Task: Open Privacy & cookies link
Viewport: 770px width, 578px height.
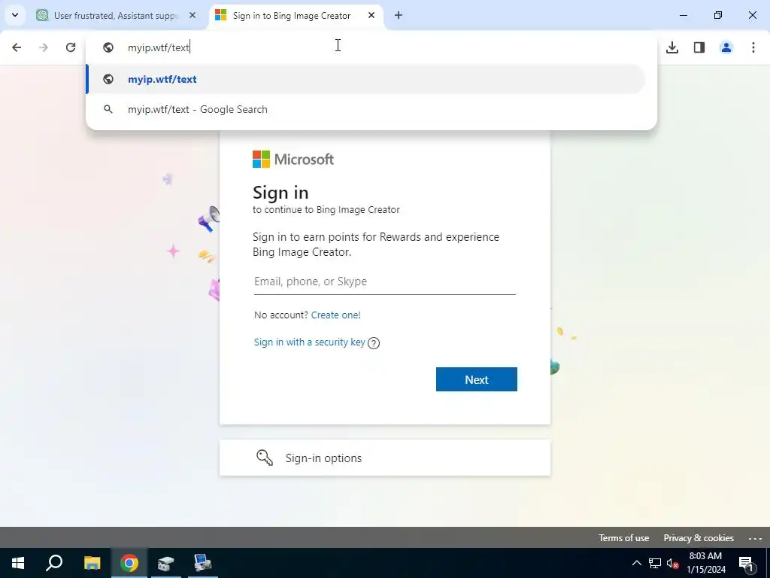Action: pos(699,537)
